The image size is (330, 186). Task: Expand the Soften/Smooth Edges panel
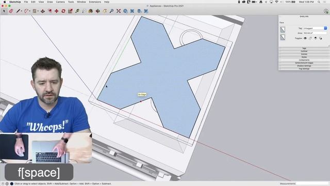click(304, 63)
